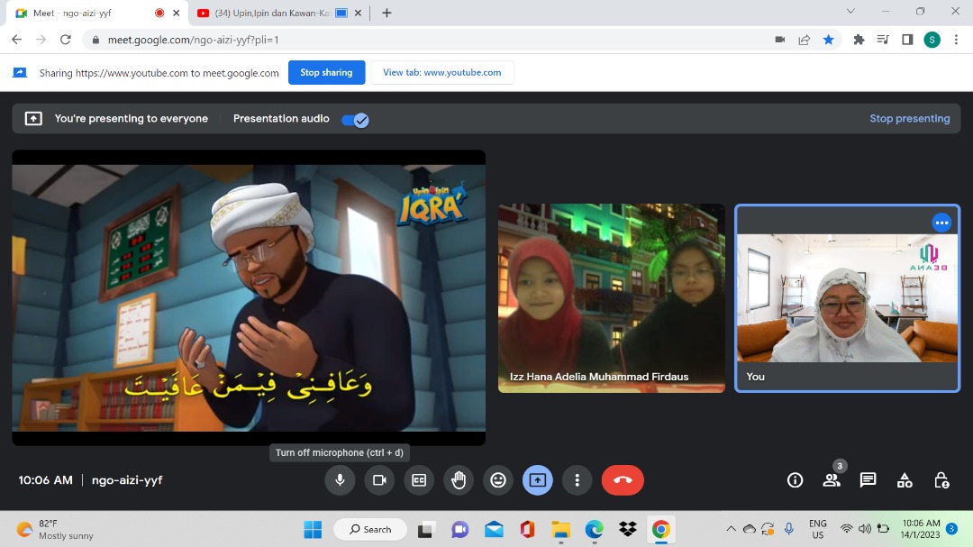The image size is (973, 547).
Task: Show hidden system tray icons chevron
Action: [x=731, y=529]
